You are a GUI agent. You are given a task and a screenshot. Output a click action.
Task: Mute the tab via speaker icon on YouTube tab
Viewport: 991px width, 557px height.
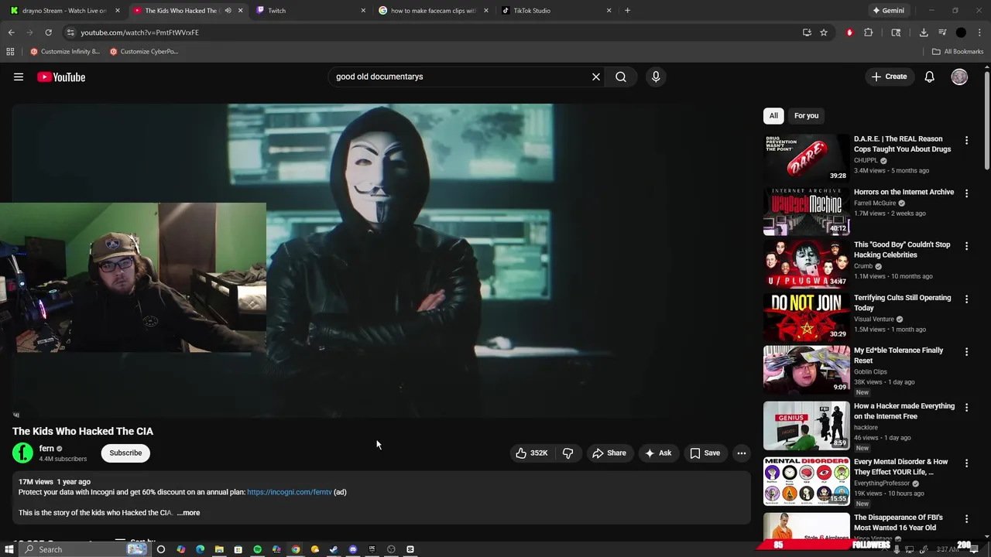pyautogui.click(x=228, y=11)
